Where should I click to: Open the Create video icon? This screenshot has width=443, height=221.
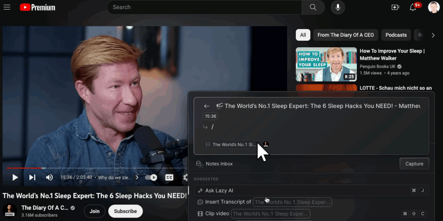pyautogui.click(x=395, y=7)
